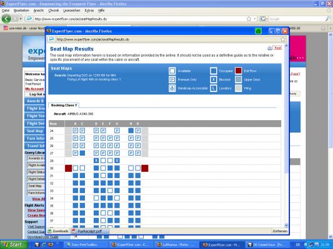This screenshot has width=333, height=249.
Task: Select the Booking Class Y tab
Action: point(64,105)
